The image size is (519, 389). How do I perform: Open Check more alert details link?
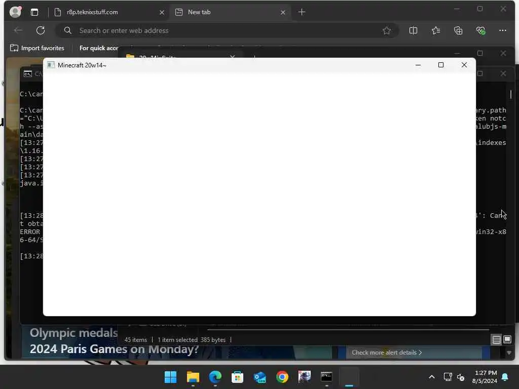click(387, 353)
